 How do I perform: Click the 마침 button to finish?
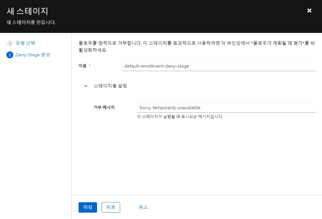tap(87, 207)
